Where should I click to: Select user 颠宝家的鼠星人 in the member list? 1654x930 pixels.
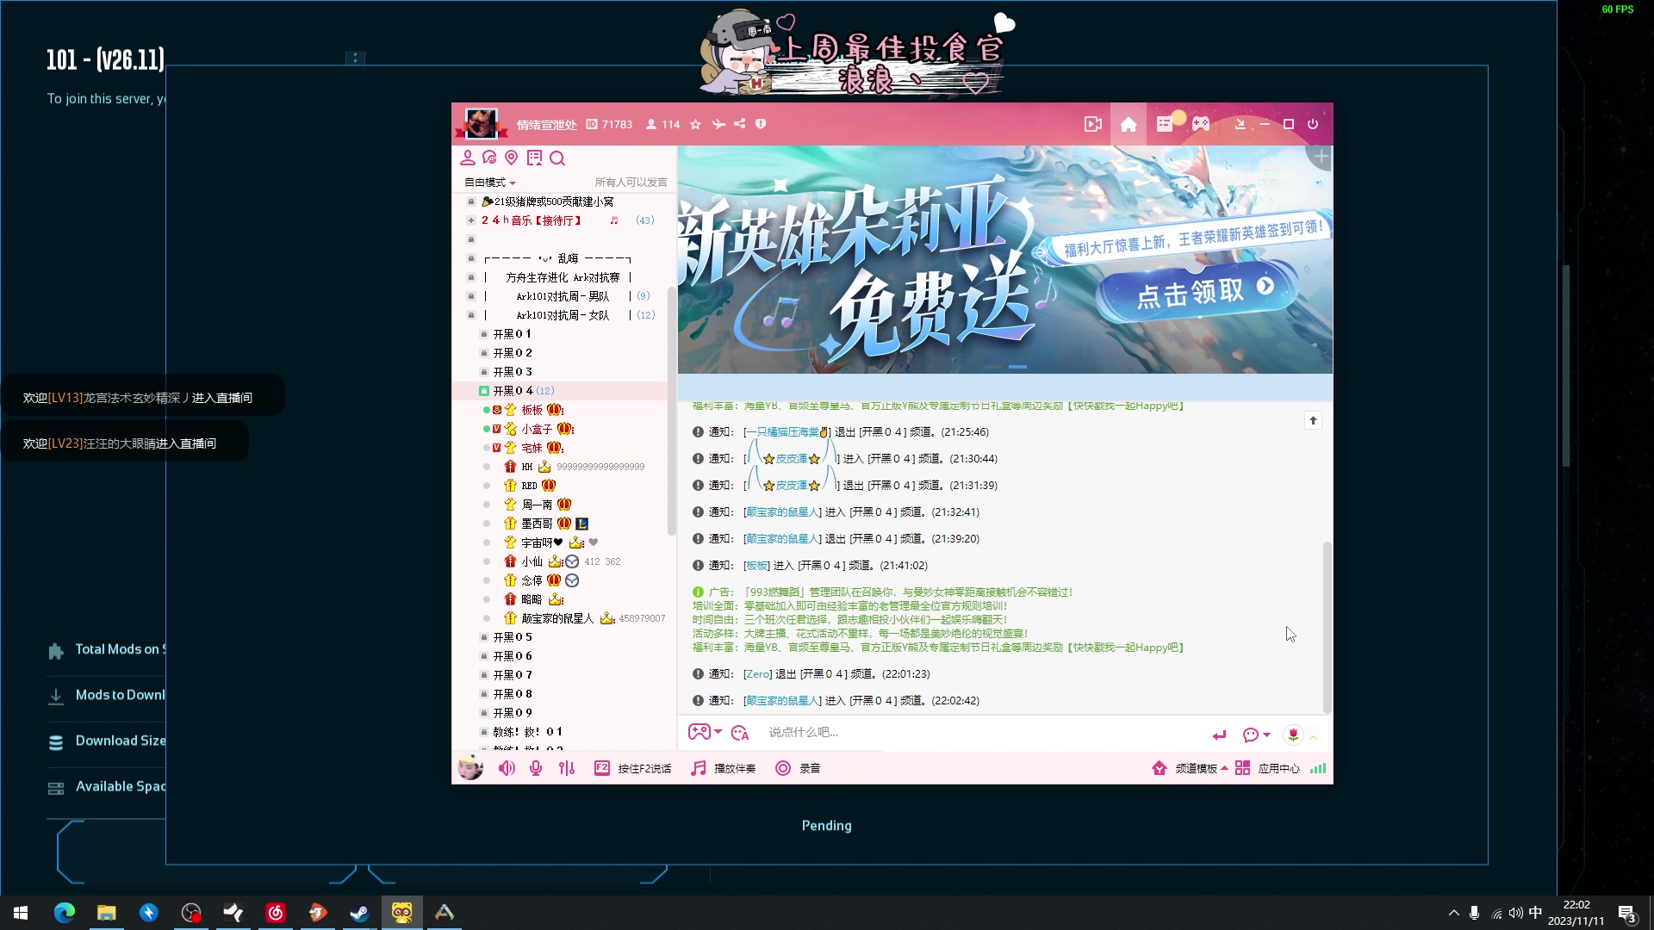(557, 618)
